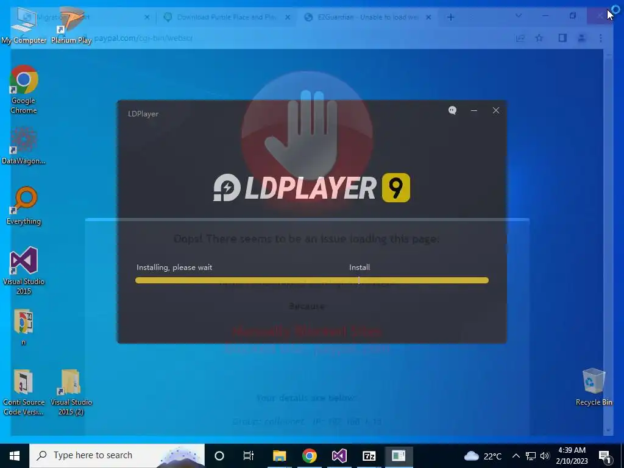Image resolution: width=624 pixels, height=468 pixels.
Task: Open File Explorer from the taskbar
Action: tap(279, 456)
